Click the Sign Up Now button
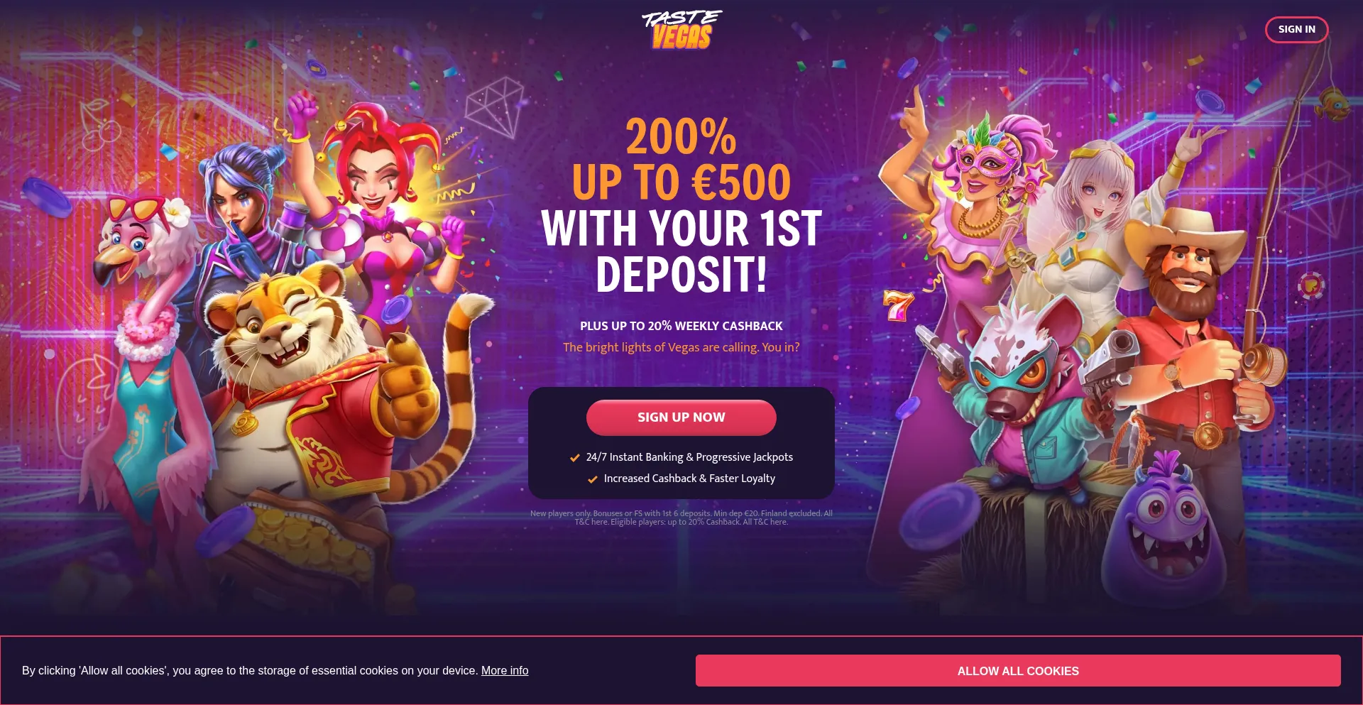1363x705 pixels. (x=681, y=417)
